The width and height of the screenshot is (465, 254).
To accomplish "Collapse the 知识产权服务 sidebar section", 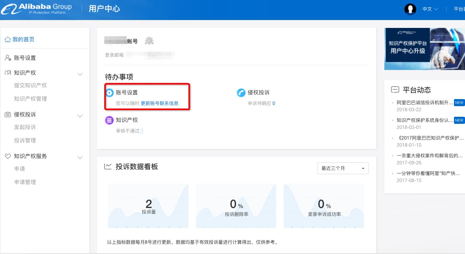I will [x=80, y=157].
